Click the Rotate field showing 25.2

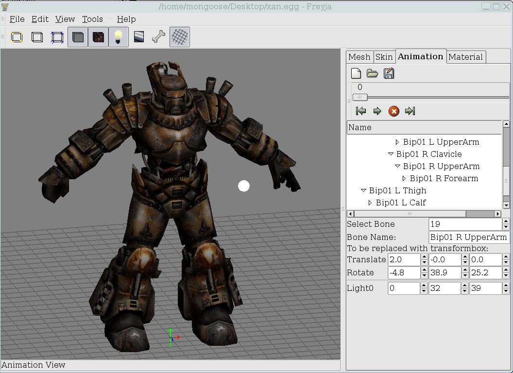(486, 273)
